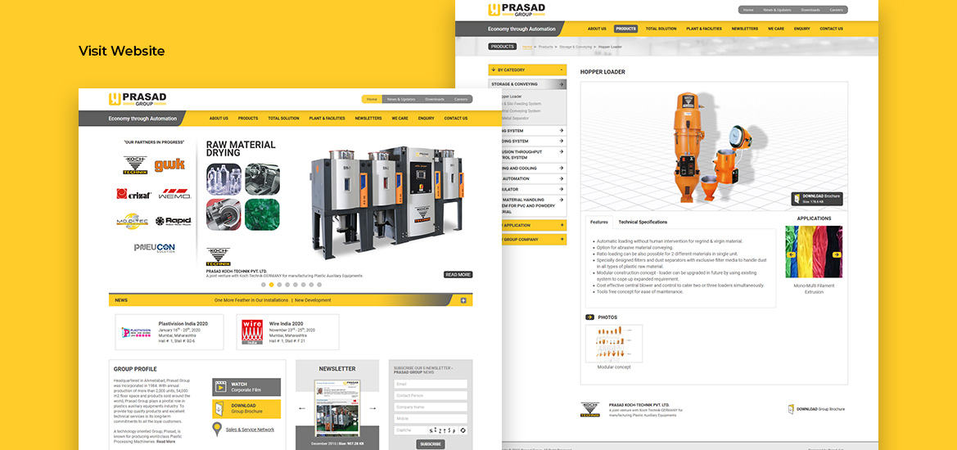Click Koch-Technik logo in product page footer
The image size is (957, 450).
click(589, 410)
